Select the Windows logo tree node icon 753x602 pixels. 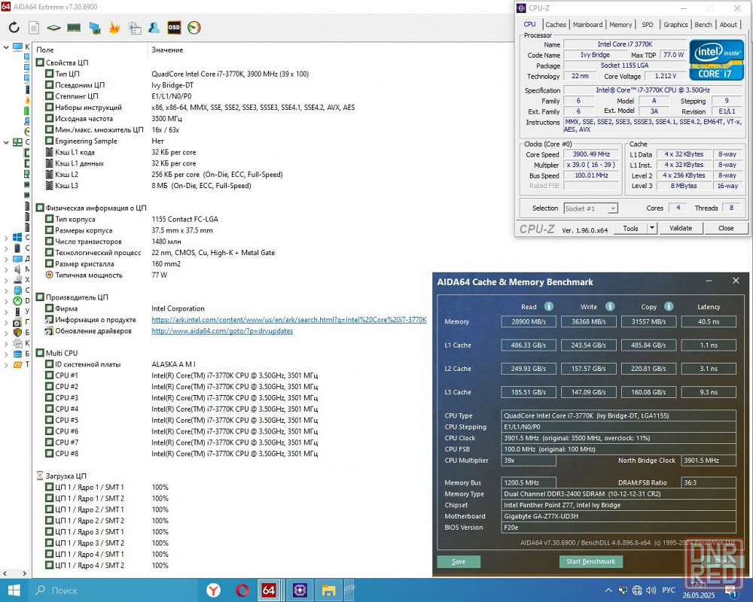(x=17, y=237)
